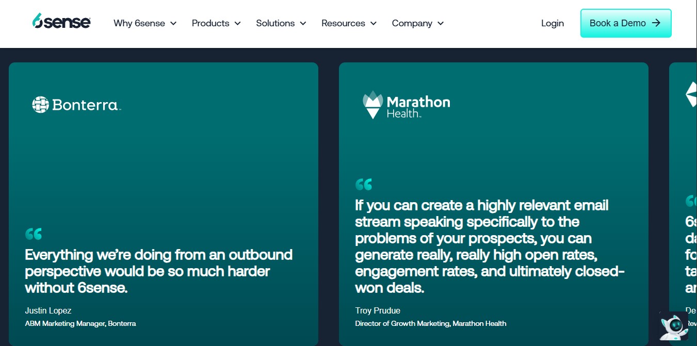The image size is (697, 346).
Task: Click the Book a Demo button
Action: 626,23
